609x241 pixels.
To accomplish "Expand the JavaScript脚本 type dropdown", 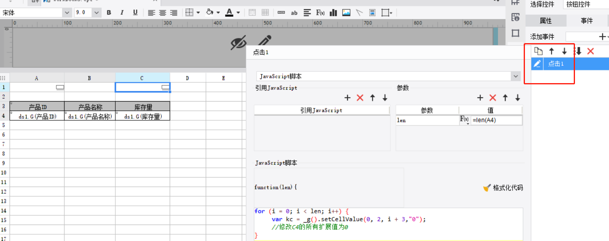I will [x=515, y=76].
